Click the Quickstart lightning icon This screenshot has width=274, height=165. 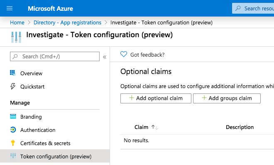click(13, 86)
